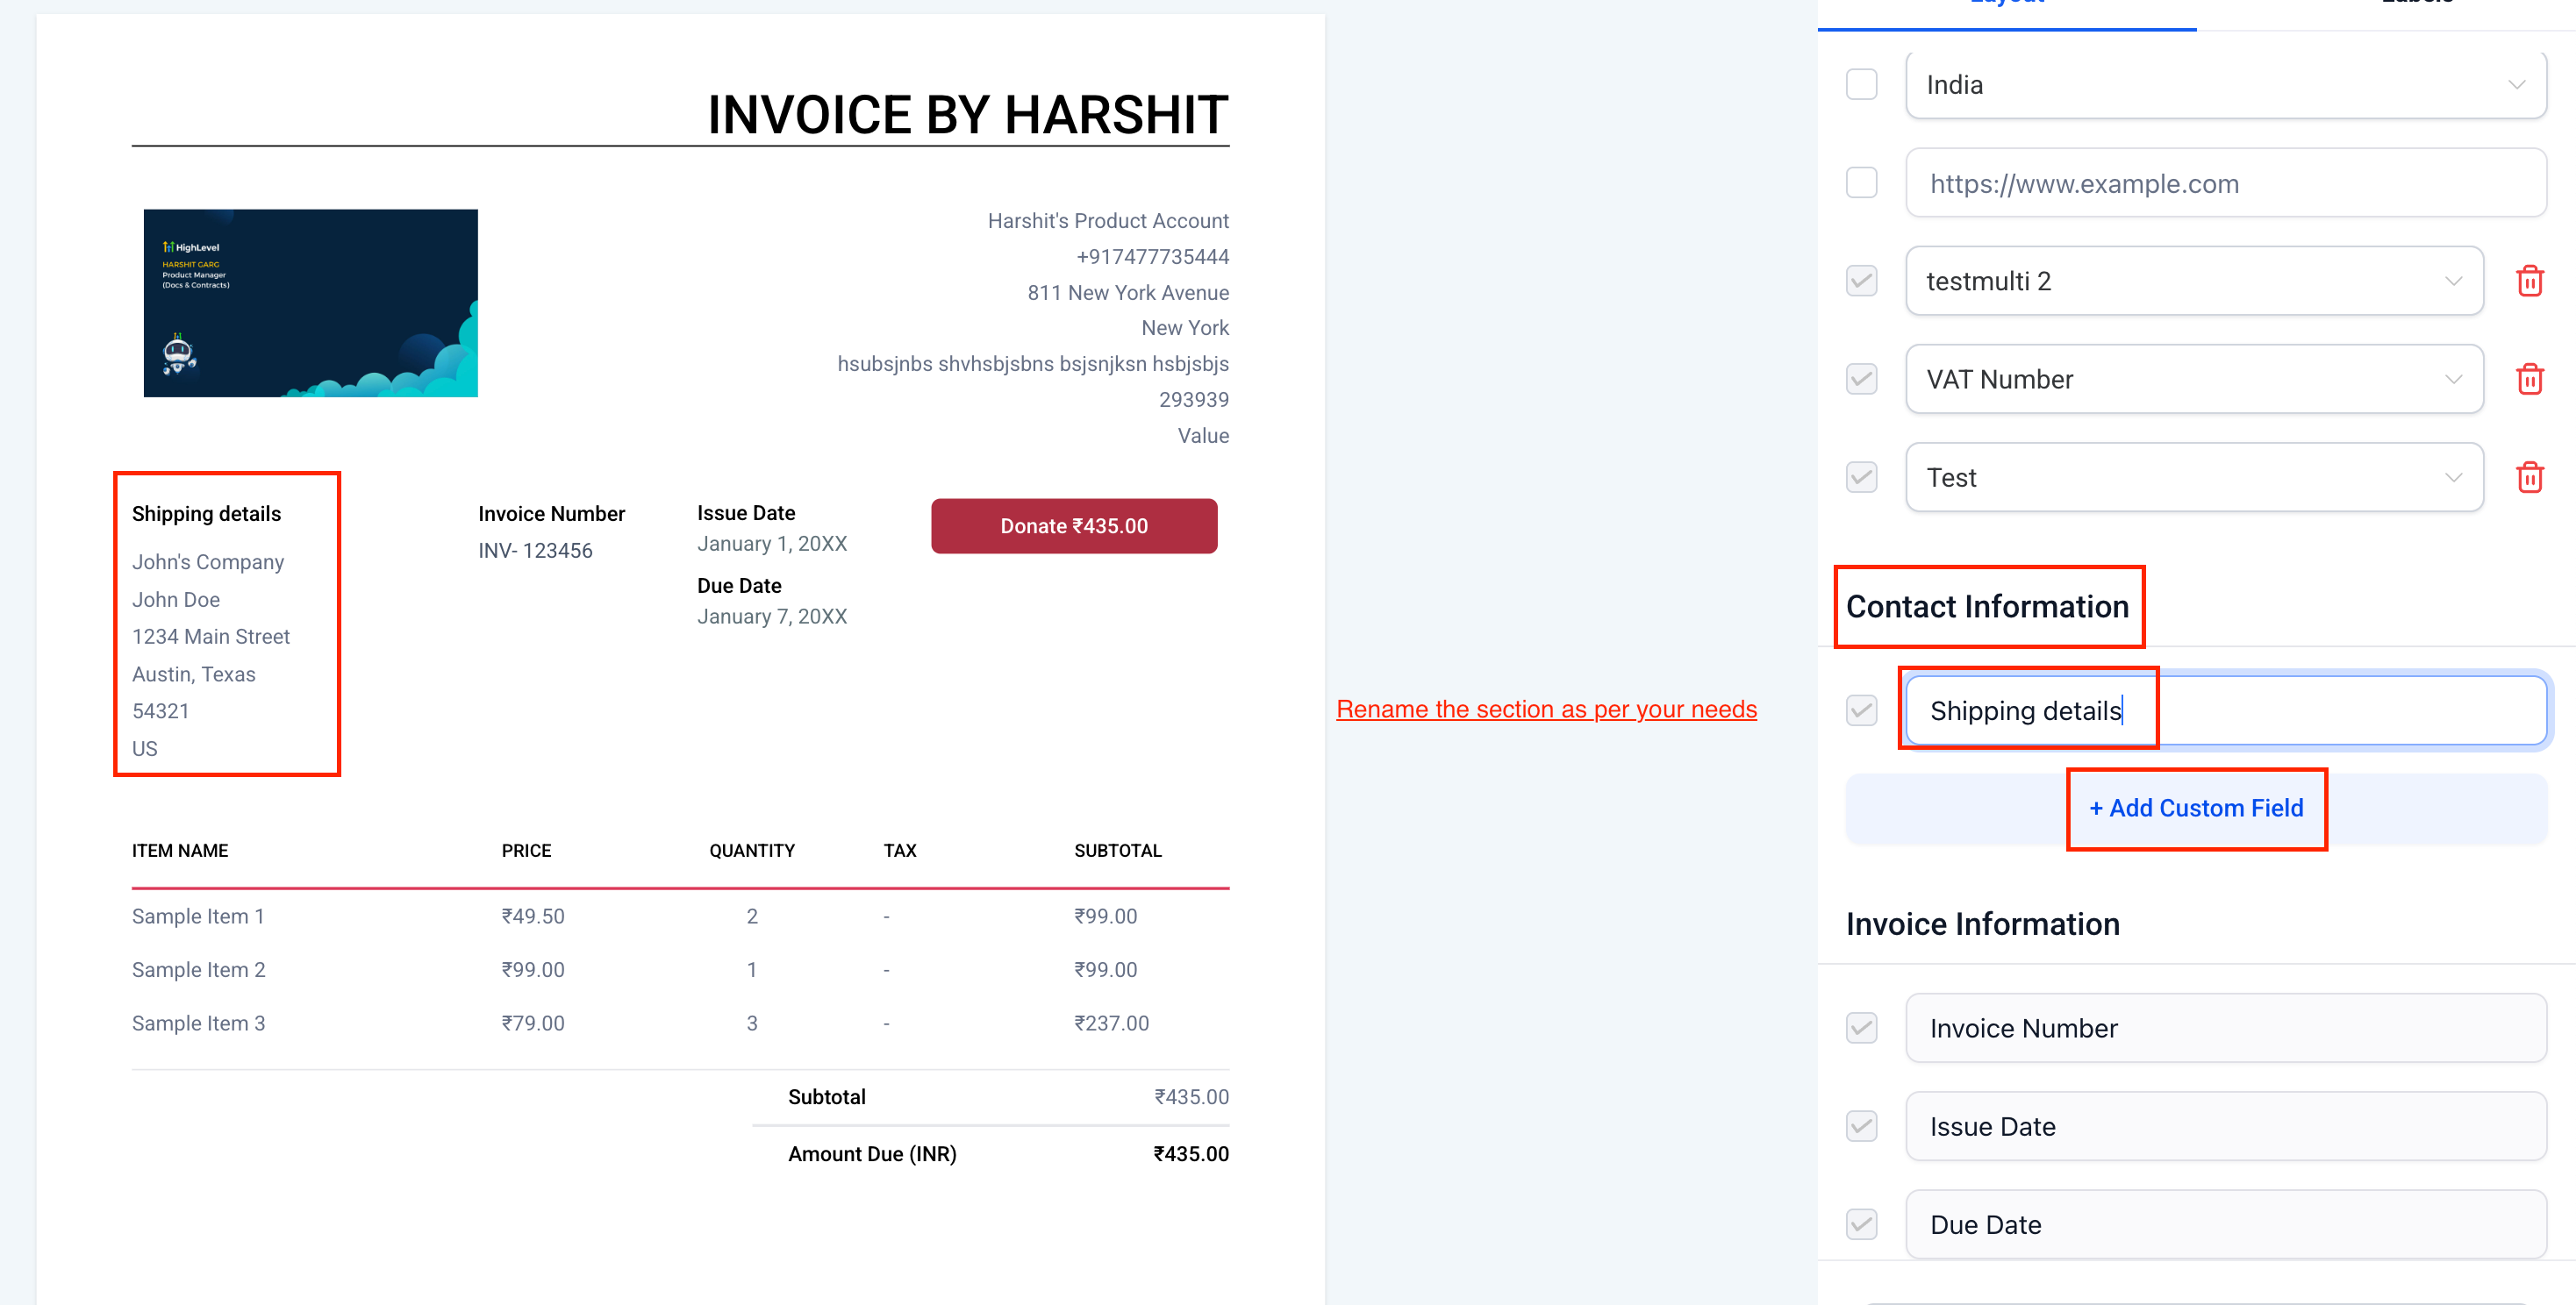Screen dimensions: 2576x1305
Task: Click the website URL input field
Action: pyautogui.click(x=2225, y=183)
